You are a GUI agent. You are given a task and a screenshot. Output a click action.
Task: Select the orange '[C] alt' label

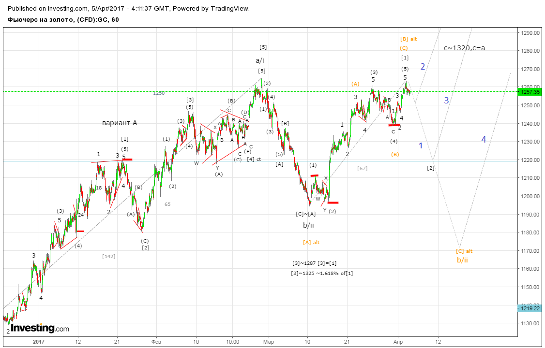click(464, 251)
